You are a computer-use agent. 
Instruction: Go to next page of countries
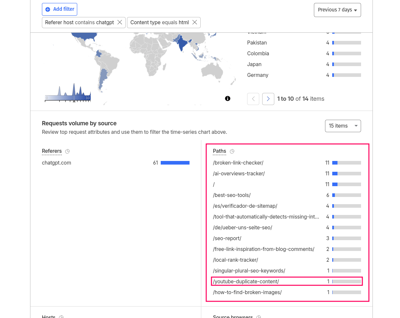pos(268,99)
